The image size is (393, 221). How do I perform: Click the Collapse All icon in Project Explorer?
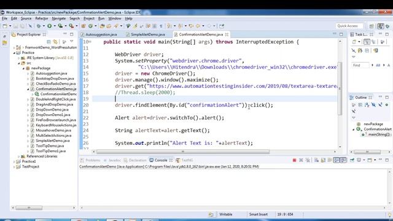tap(49, 42)
